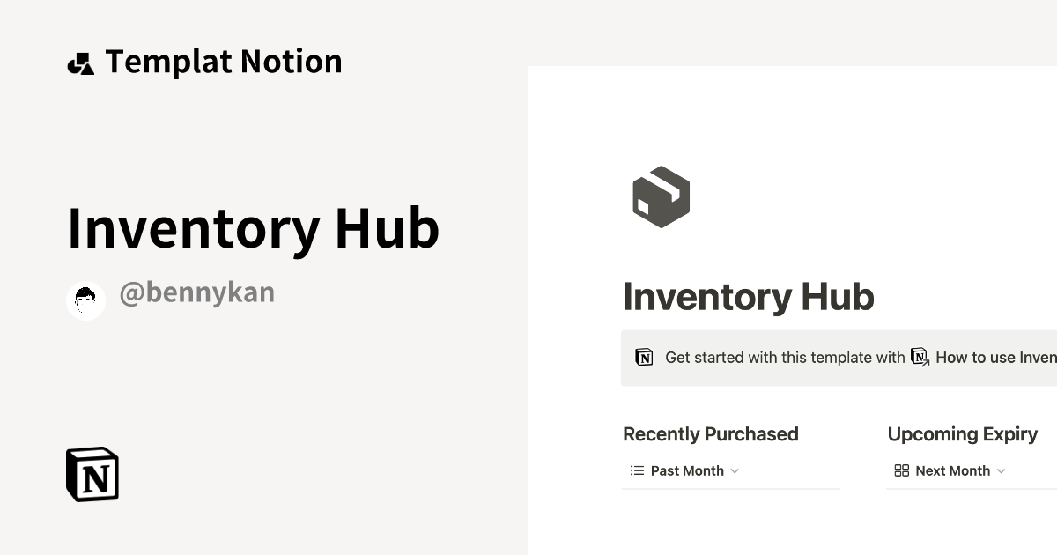The image size is (1057, 555).
Task: Select the list view icon beside Past Month
Action: tap(635, 470)
